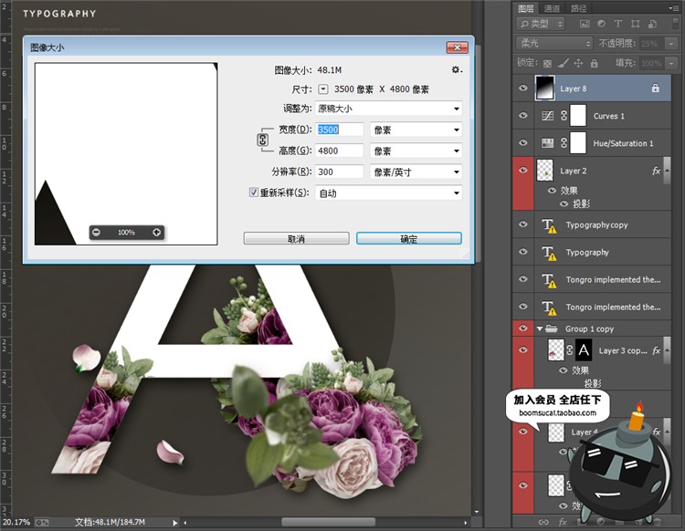Click the Curves 1 adjustment layer icon

click(549, 116)
